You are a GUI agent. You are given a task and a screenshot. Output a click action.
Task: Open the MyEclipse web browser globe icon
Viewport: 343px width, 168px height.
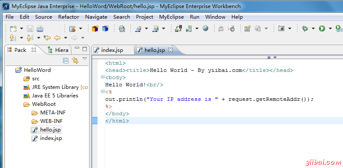pyautogui.click(x=205, y=28)
